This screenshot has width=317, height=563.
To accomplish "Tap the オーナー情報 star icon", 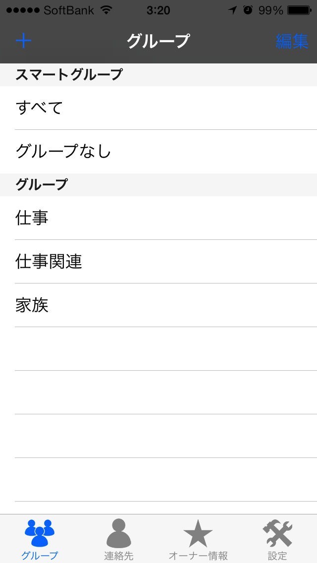I will coord(198,533).
